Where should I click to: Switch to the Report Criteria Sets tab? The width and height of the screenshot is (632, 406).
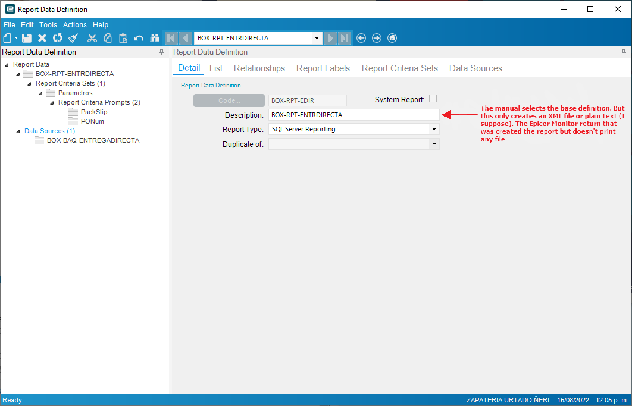coord(399,68)
